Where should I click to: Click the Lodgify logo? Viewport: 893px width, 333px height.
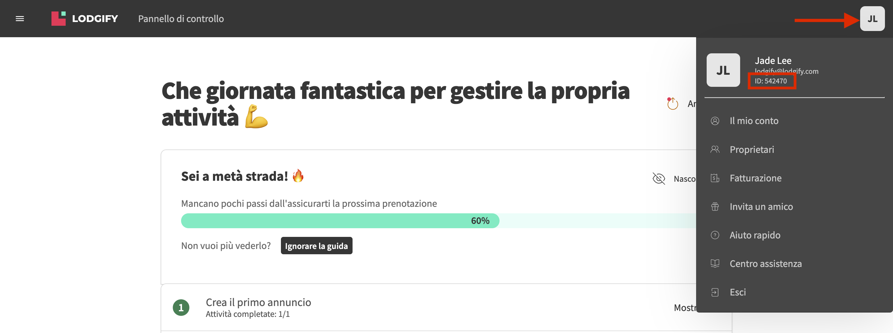tap(85, 19)
